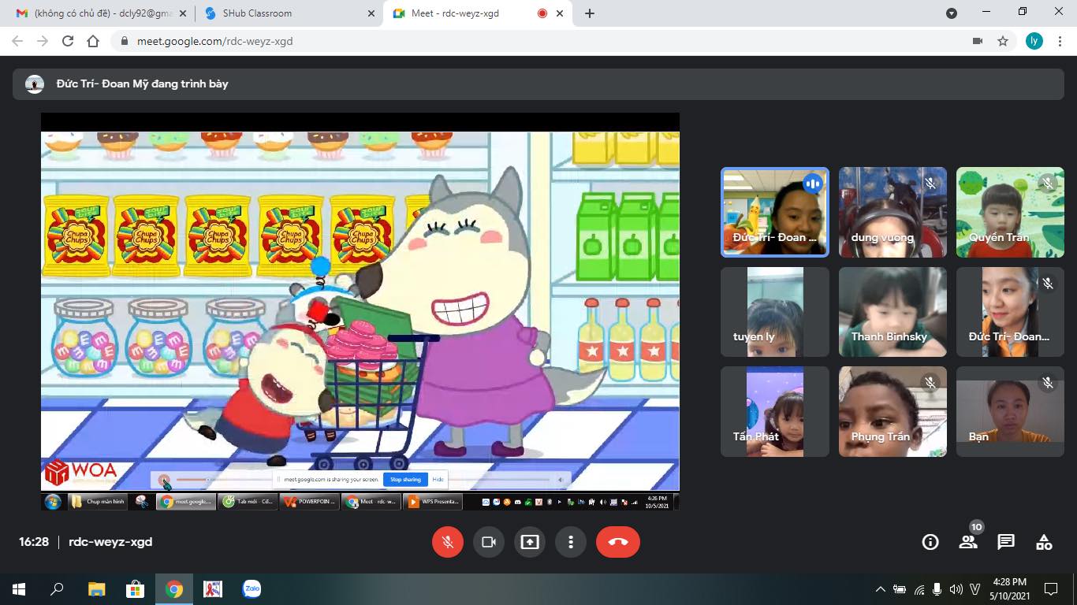
Task: Open the Chrome three-dot menu
Action: (x=1060, y=41)
